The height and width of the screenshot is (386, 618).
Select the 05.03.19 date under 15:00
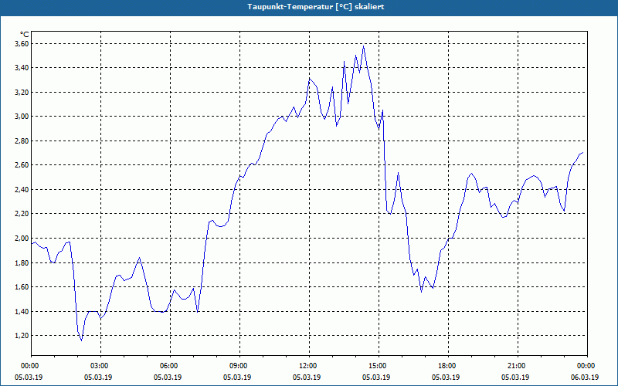click(376, 378)
